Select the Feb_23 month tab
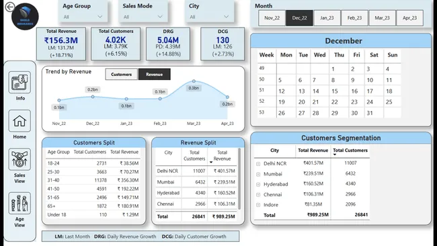The image size is (437, 246). pos(354,18)
